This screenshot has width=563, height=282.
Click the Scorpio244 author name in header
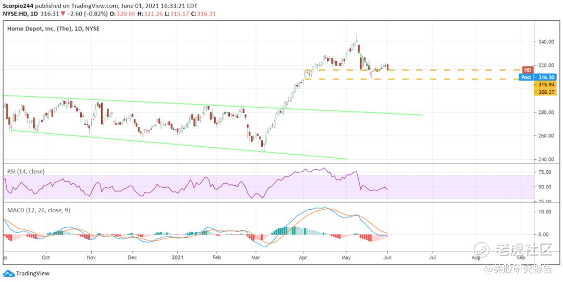18,6
